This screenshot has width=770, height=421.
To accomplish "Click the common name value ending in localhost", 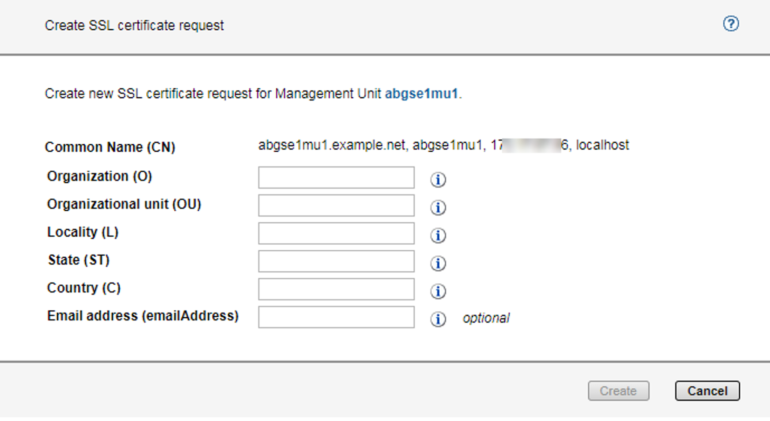I will click(x=443, y=145).
